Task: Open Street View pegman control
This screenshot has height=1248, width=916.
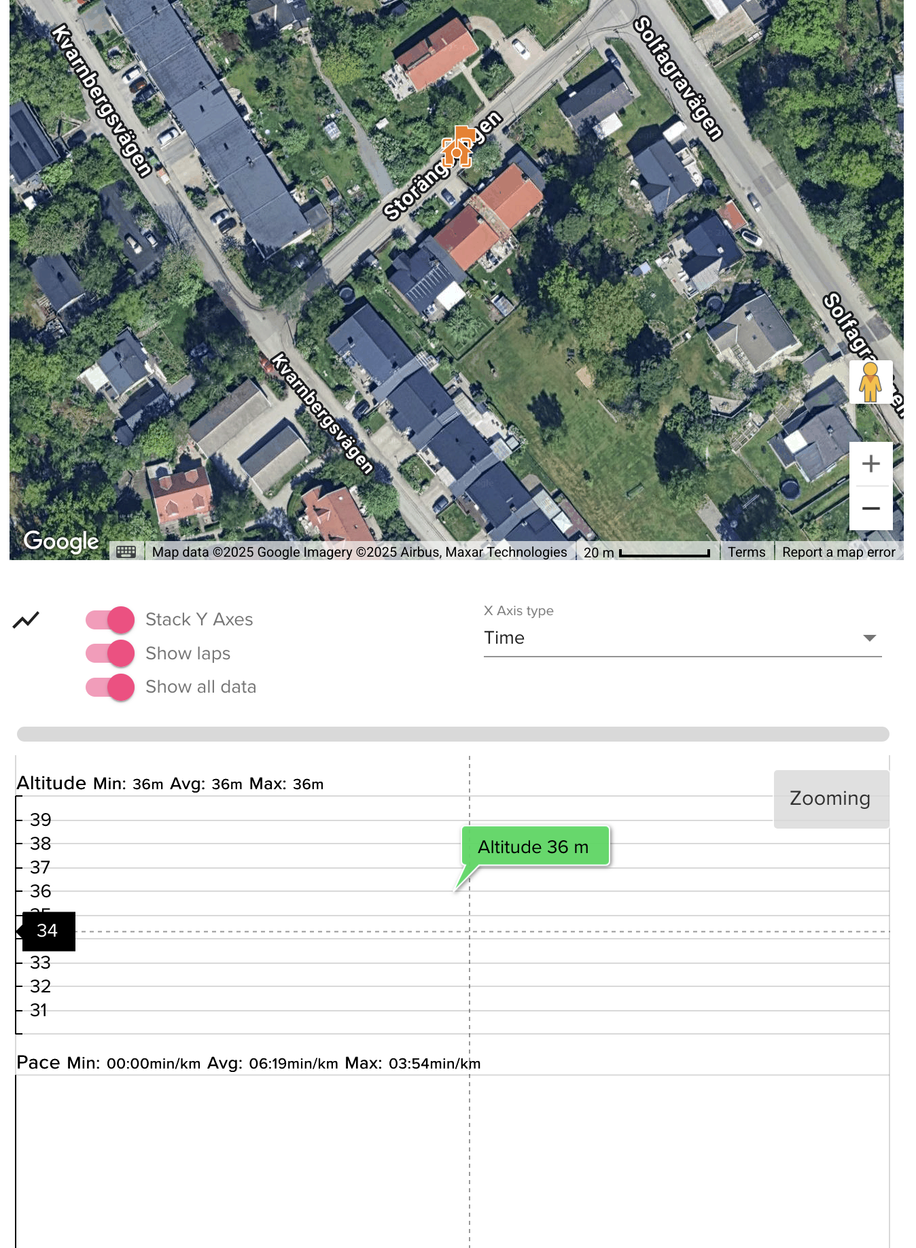Action: coord(870,382)
